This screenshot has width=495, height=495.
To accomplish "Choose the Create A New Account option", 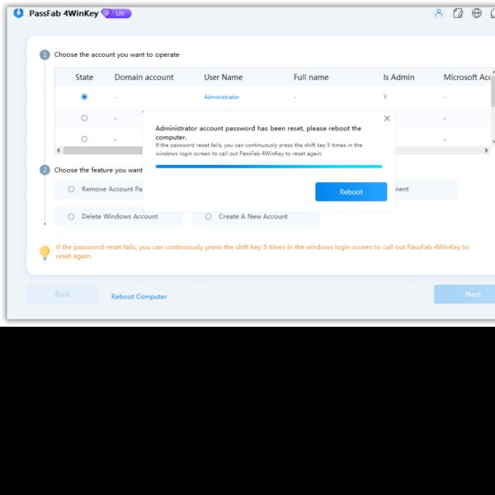I will click(256, 216).
